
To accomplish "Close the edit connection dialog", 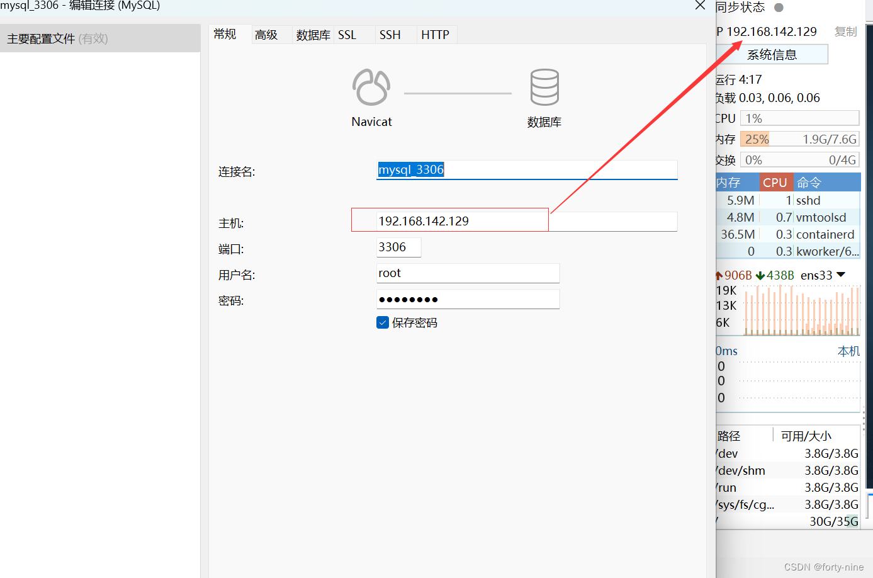I will click(700, 5).
